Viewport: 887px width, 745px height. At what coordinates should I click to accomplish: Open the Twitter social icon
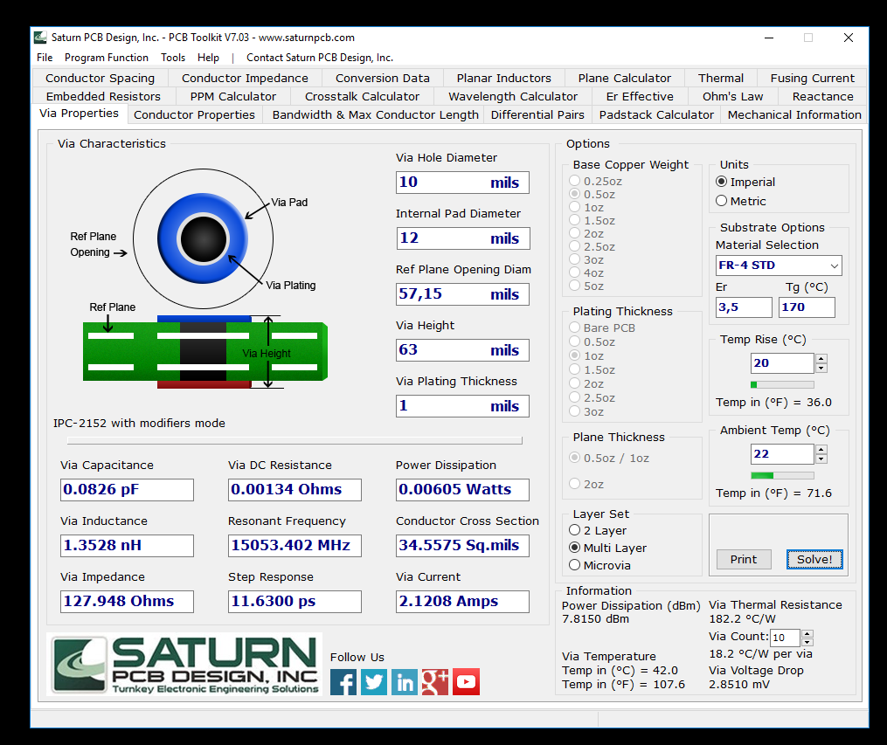coord(374,682)
